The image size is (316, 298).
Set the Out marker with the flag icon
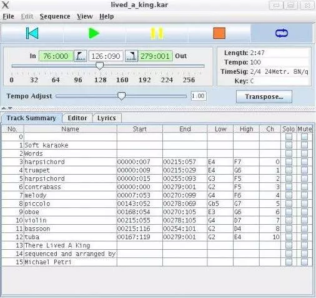coord(131,56)
